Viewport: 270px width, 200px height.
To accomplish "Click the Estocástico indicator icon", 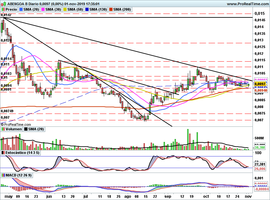I will pyautogui.click(x=3, y=153).
